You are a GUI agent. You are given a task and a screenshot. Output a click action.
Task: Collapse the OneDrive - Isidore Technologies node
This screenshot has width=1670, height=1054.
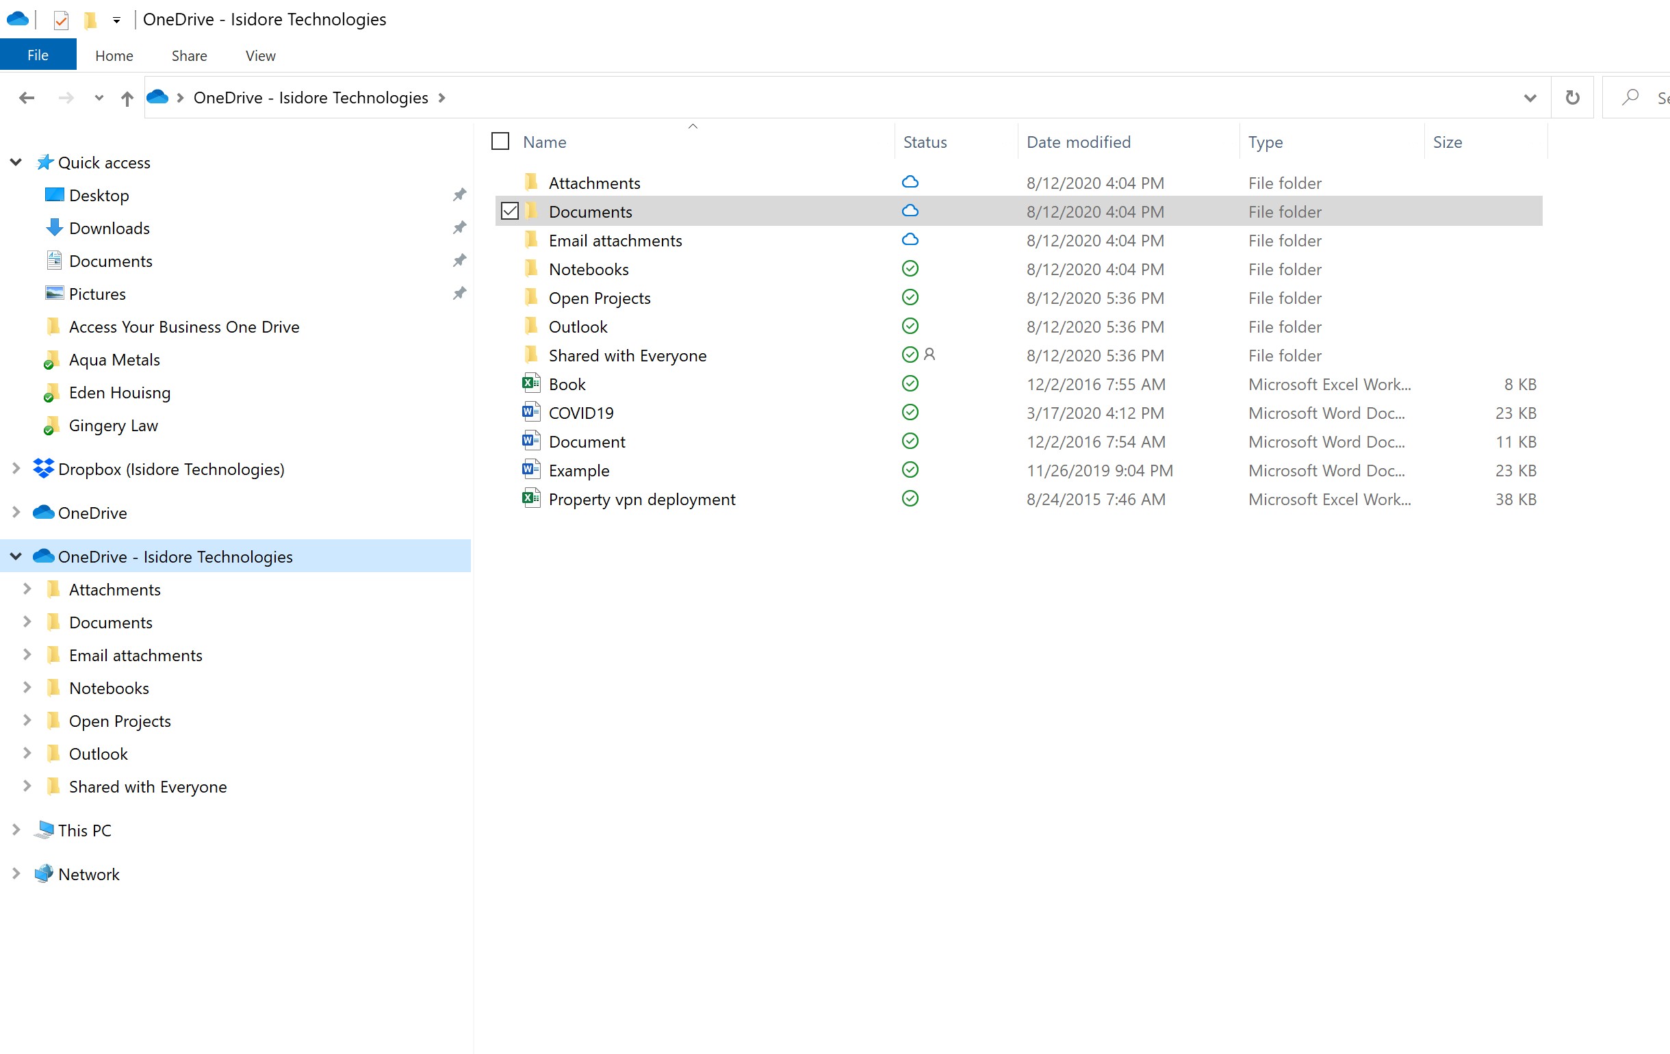point(16,556)
